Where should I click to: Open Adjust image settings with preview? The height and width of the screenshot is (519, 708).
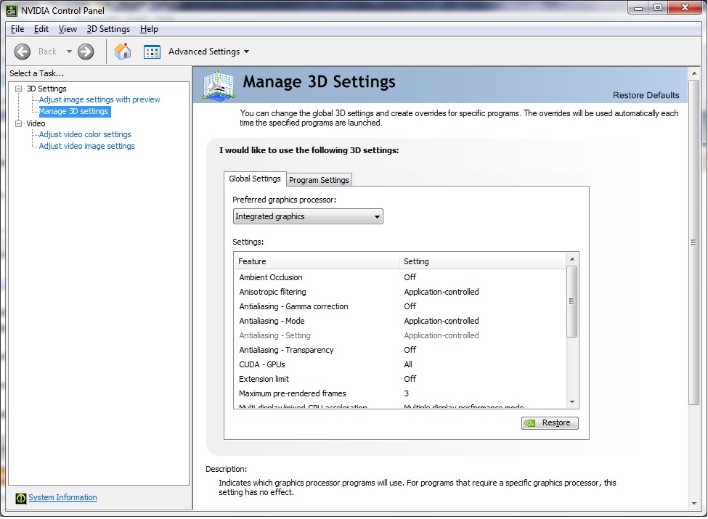pyautogui.click(x=99, y=99)
